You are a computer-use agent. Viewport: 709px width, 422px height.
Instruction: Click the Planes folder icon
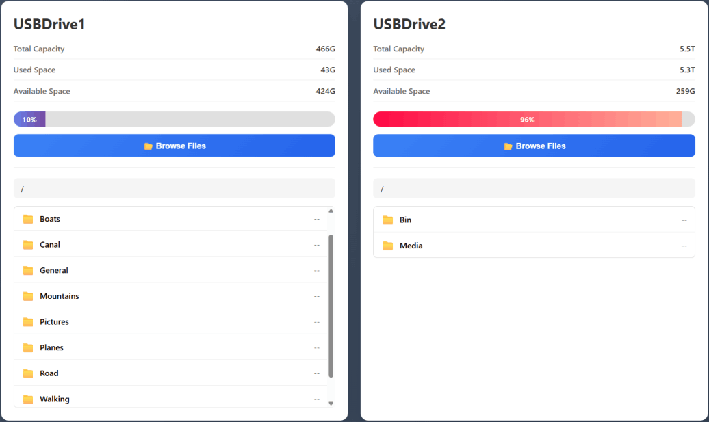point(28,347)
